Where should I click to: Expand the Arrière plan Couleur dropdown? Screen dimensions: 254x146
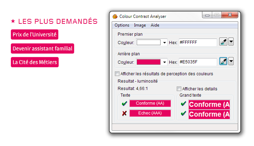(164, 62)
